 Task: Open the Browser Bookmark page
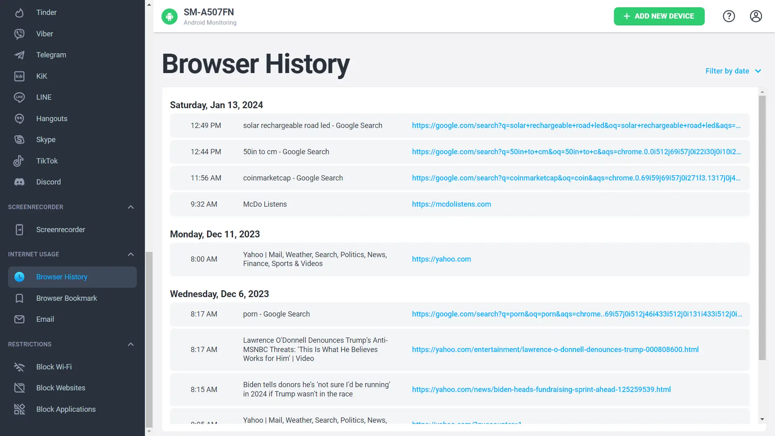point(67,298)
